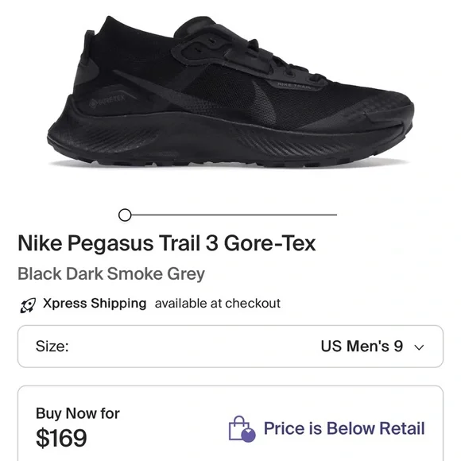Click the Nike Trail label on shoe laces
The width and height of the screenshot is (461, 461).
(x=294, y=86)
